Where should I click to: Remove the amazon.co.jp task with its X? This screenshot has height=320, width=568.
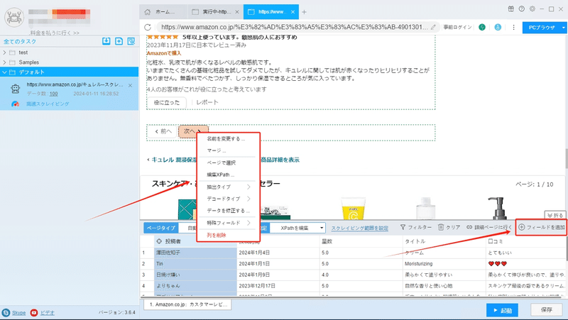tap(131, 85)
